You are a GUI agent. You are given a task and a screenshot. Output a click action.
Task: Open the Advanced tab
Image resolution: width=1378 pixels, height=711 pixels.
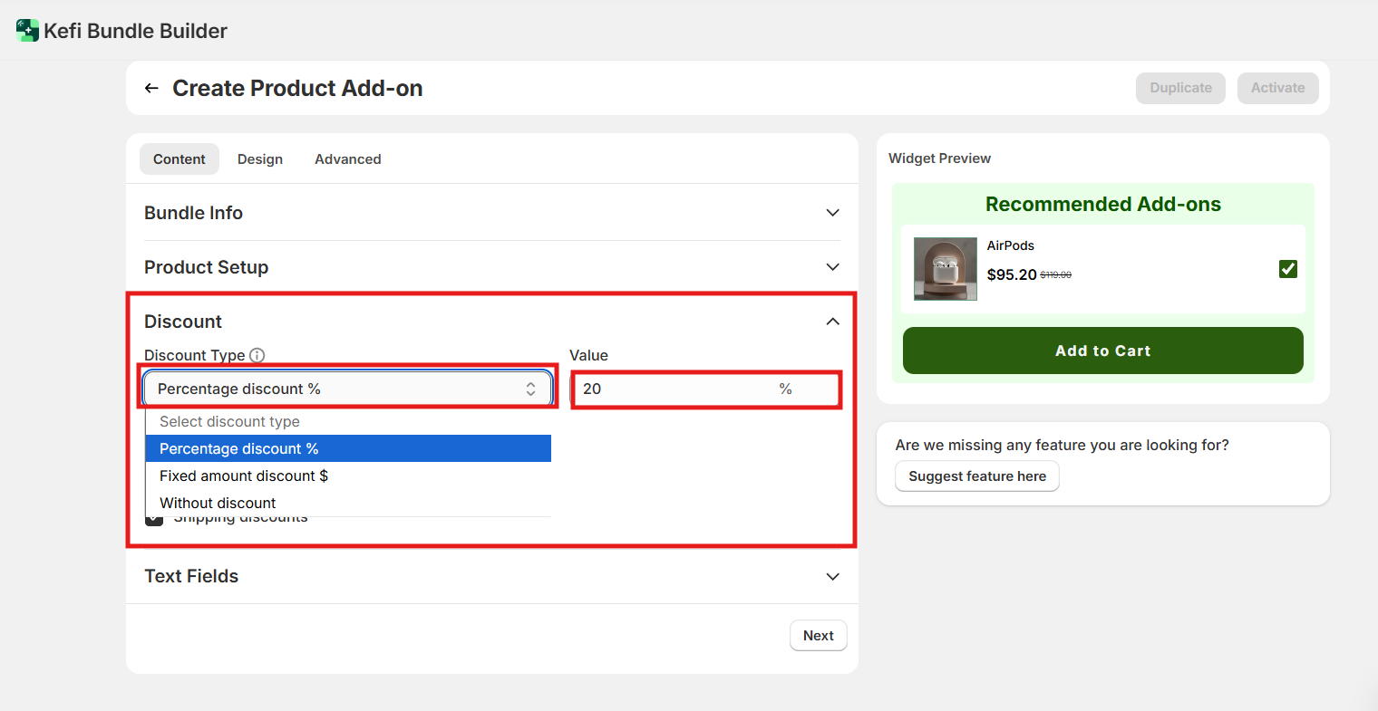(x=347, y=159)
